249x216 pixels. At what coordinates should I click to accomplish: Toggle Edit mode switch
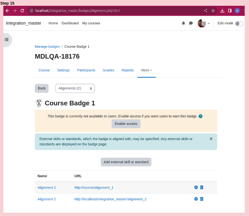239,23
